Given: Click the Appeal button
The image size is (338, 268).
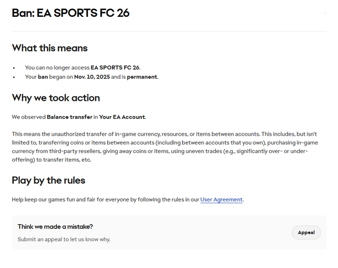Looking at the screenshot, I should (x=306, y=233).
